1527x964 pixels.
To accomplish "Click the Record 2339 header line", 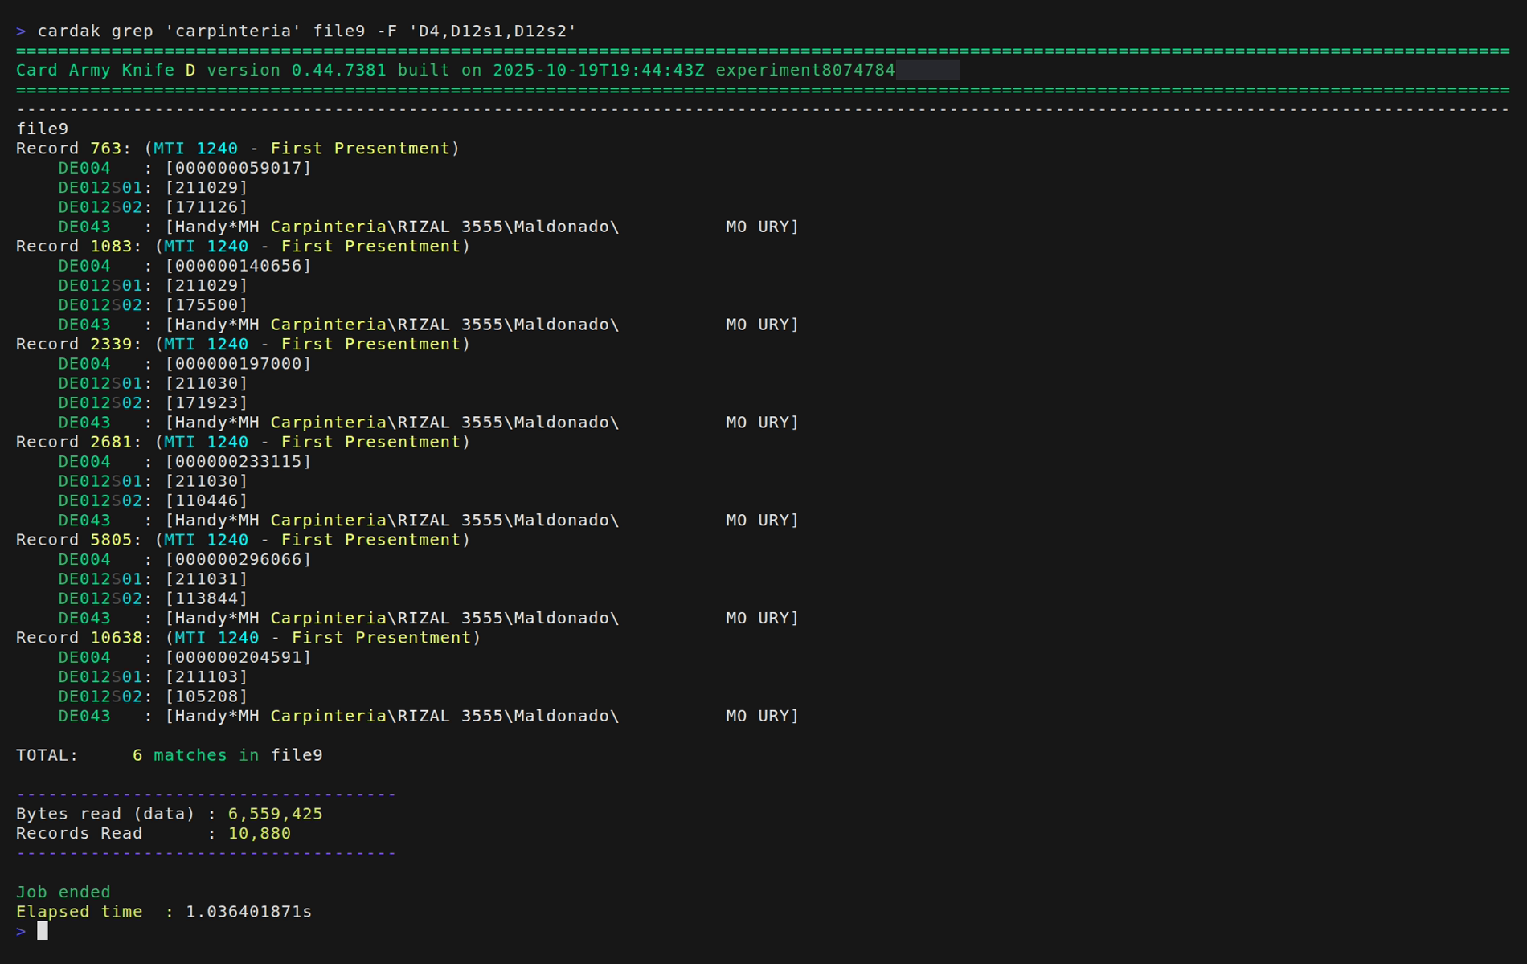I will tap(243, 345).
